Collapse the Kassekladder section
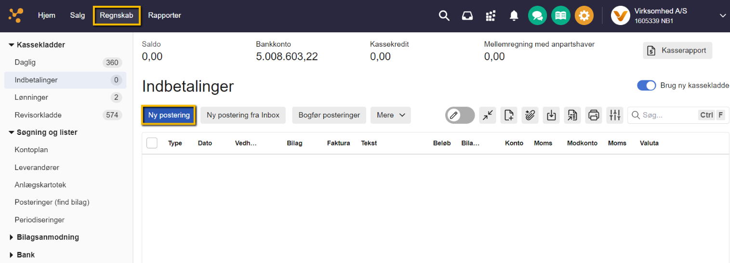This screenshot has height=263, width=730. coord(40,45)
